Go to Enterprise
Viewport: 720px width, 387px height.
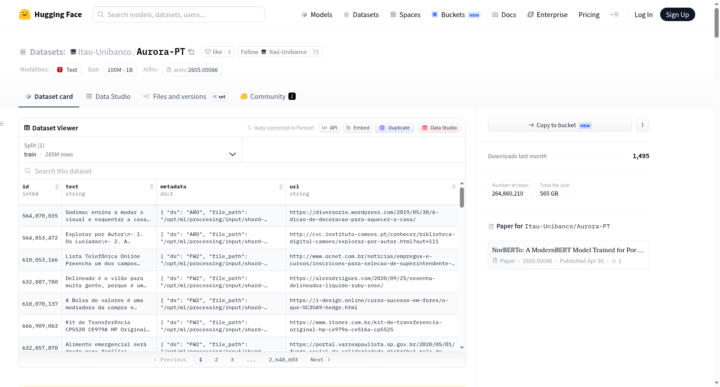click(547, 14)
